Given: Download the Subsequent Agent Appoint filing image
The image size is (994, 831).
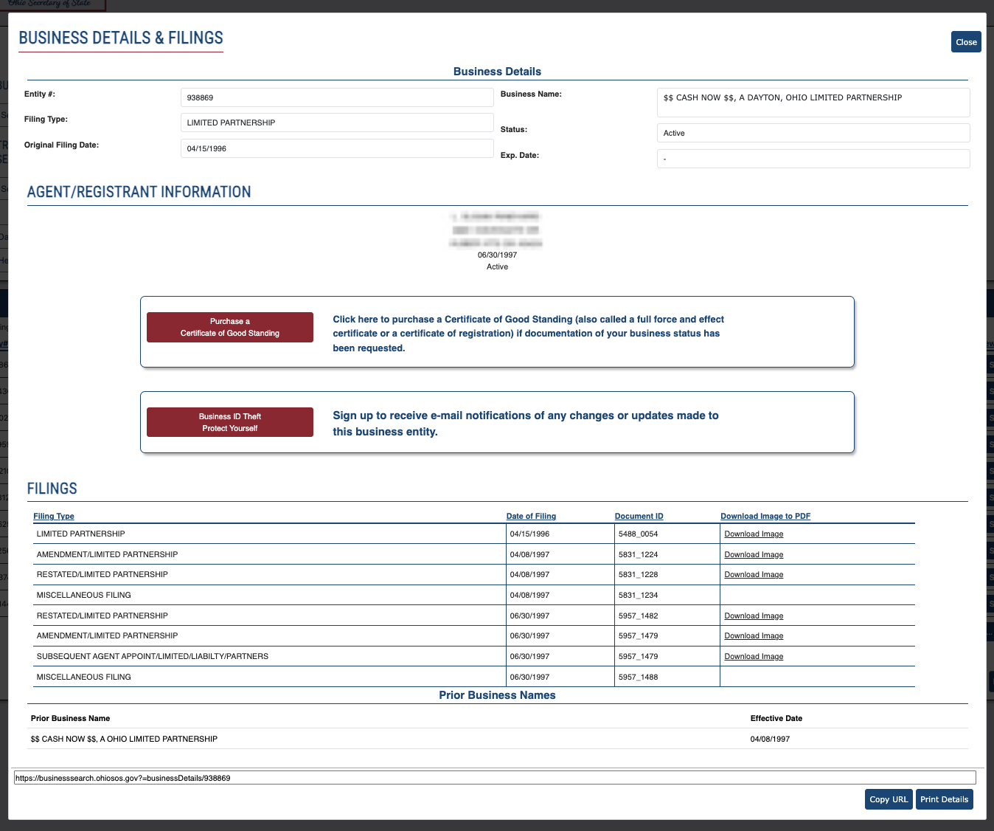Looking at the screenshot, I should (x=754, y=656).
